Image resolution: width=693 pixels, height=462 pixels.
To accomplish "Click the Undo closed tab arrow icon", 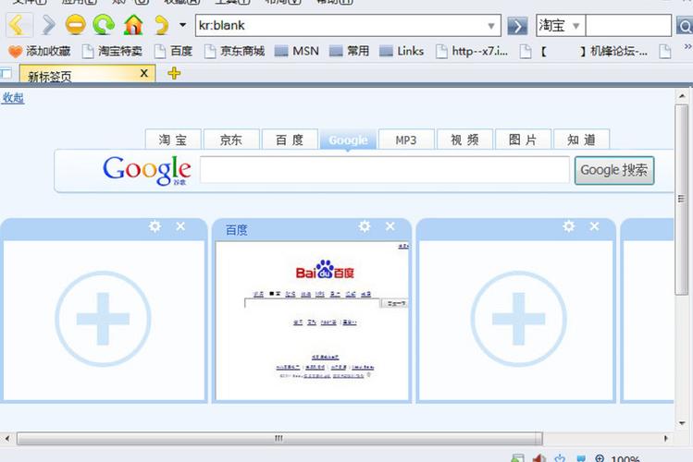I will point(162,25).
